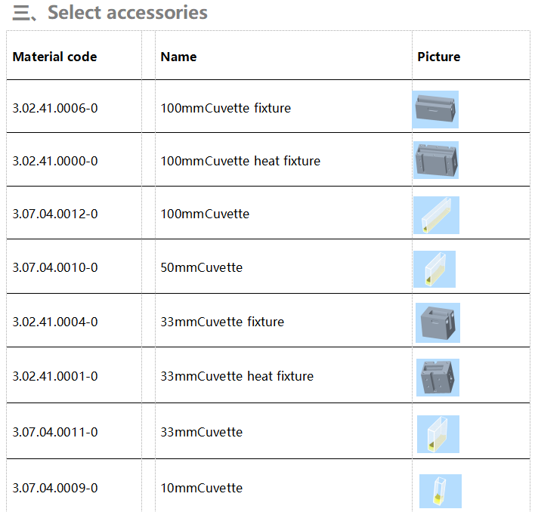
Task: Click the list icon beside Select accessories
Action: (x=24, y=14)
